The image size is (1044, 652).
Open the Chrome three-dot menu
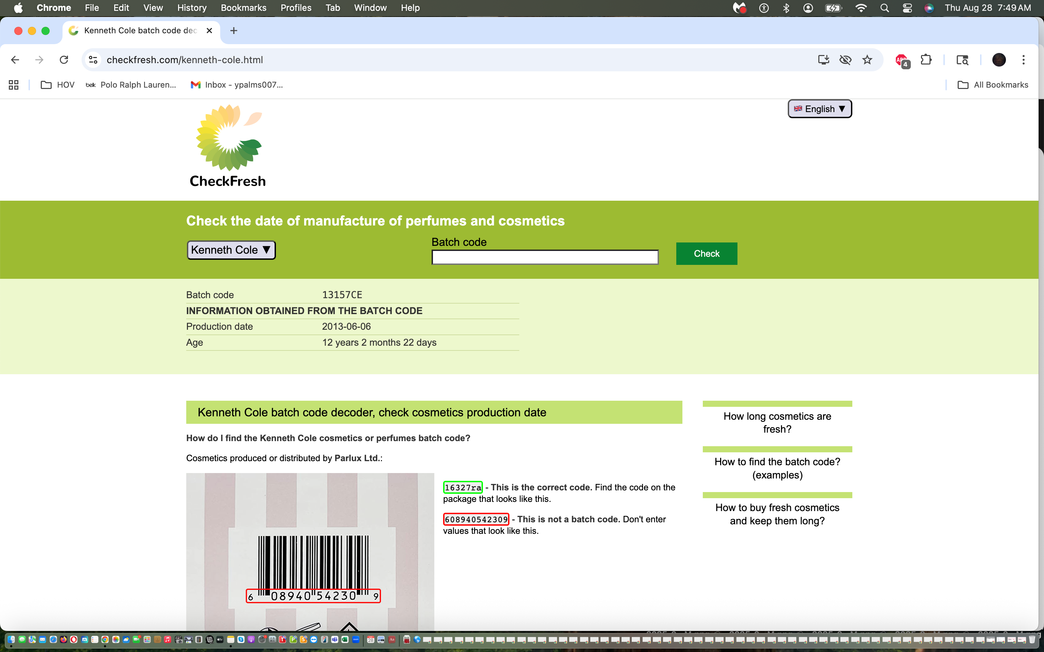click(x=1023, y=60)
